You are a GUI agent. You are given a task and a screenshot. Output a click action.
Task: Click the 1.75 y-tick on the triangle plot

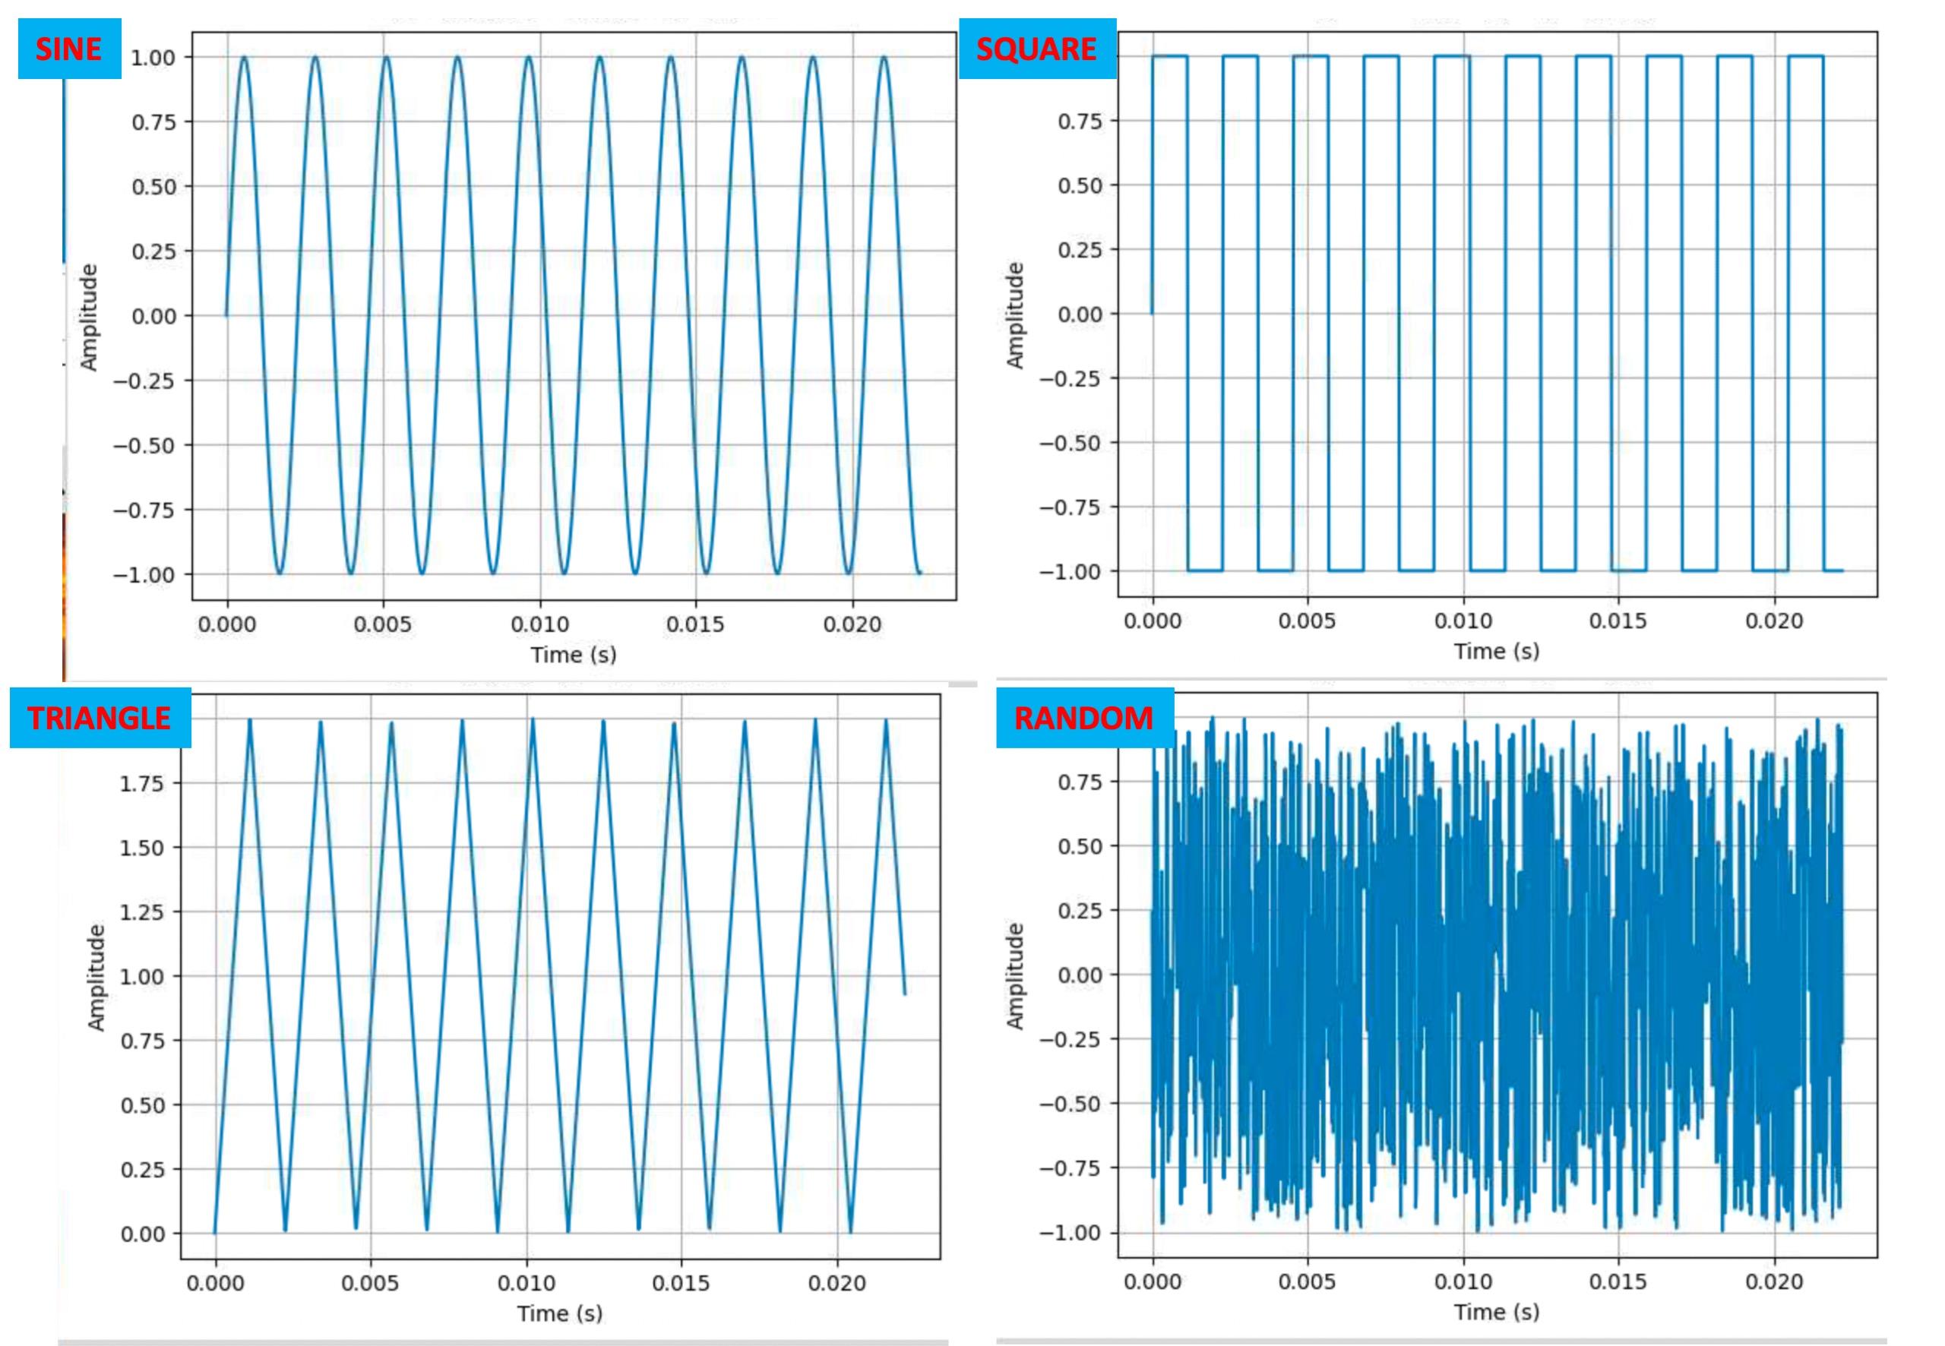[x=143, y=783]
